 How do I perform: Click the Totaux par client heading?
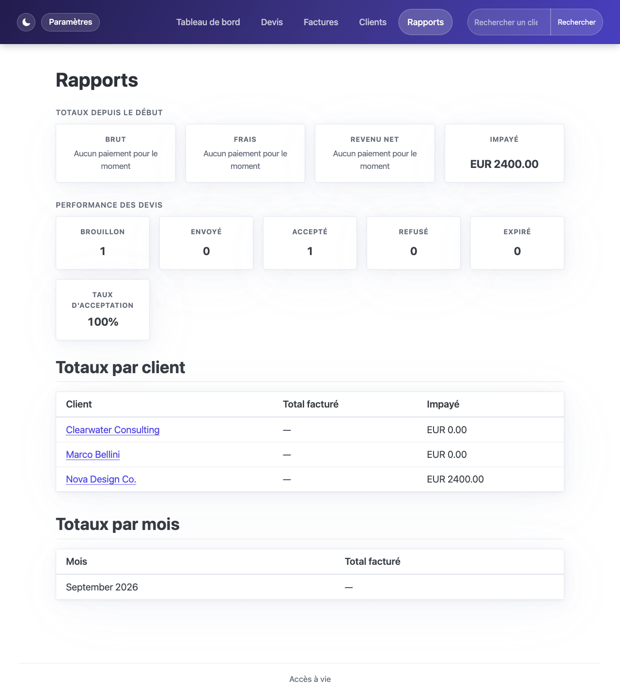pos(121,367)
